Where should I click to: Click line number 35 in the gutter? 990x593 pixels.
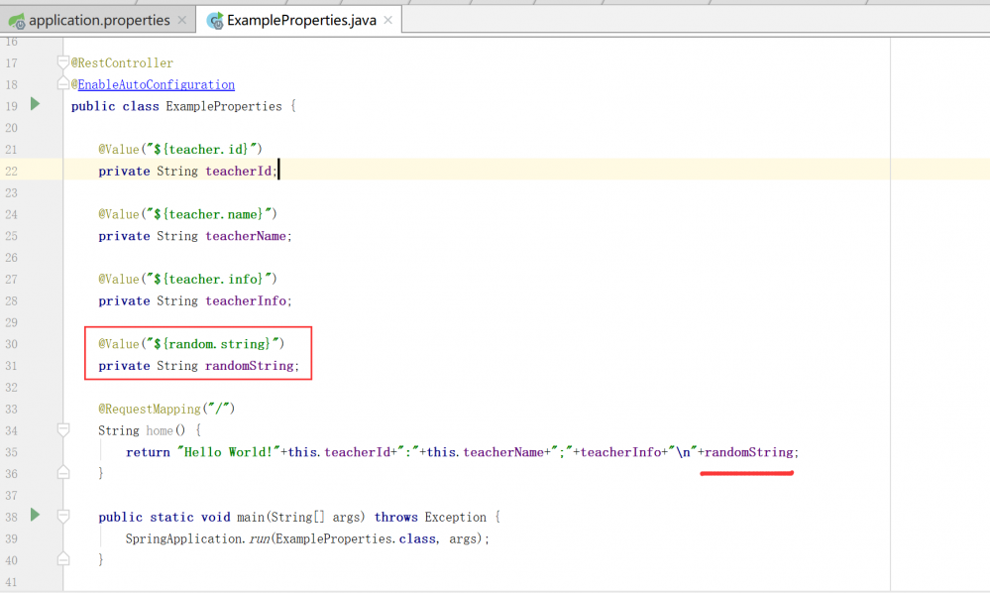[x=11, y=452]
